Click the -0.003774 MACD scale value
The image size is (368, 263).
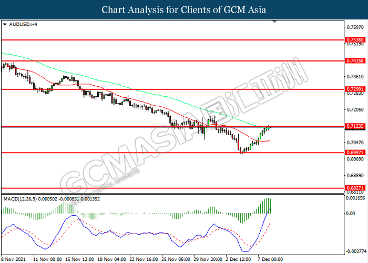coord(355,251)
